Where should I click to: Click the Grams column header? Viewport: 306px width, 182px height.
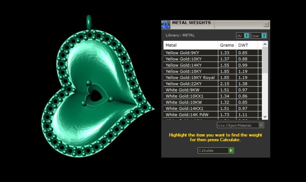[227, 45]
